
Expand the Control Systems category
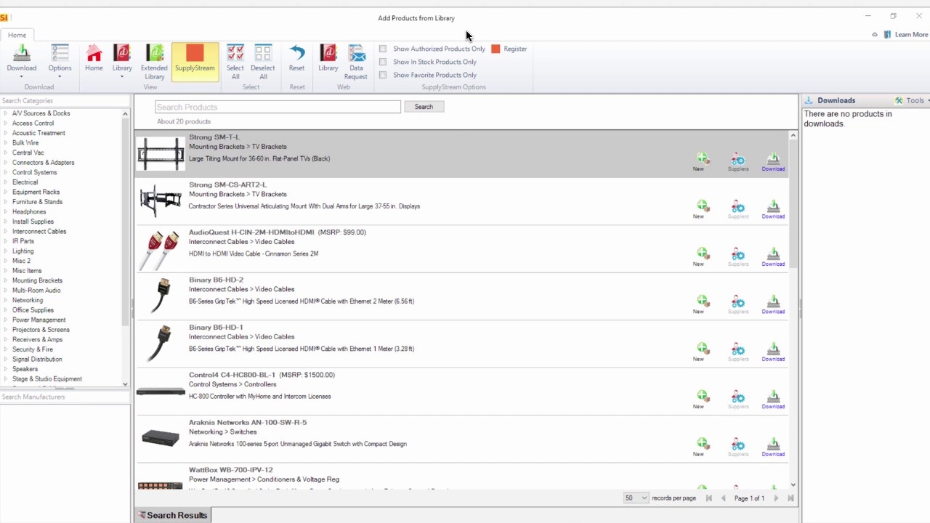6,172
